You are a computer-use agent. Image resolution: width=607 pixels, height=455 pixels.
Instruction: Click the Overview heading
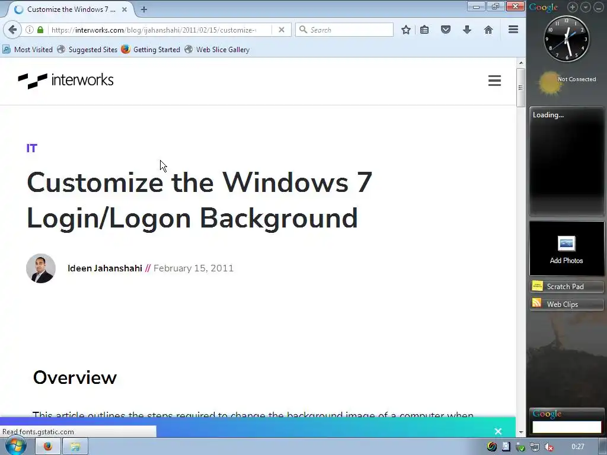pyautogui.click(x=75, y=377)
